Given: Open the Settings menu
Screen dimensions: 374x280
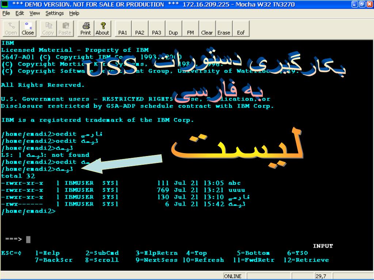Looking at the screenshot, I should (x=55, y=13).
